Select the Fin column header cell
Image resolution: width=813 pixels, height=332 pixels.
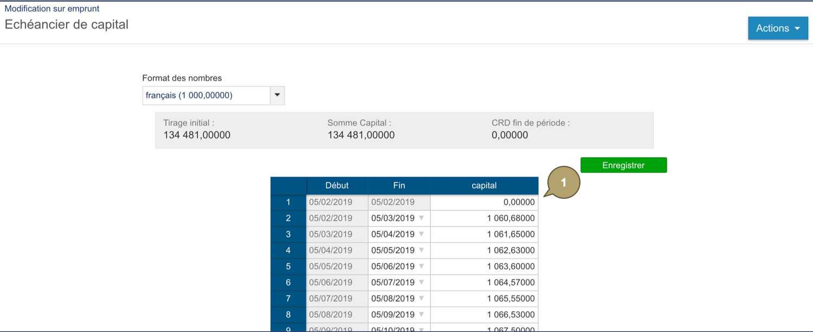pyautogui.click(x=398, y=185)
